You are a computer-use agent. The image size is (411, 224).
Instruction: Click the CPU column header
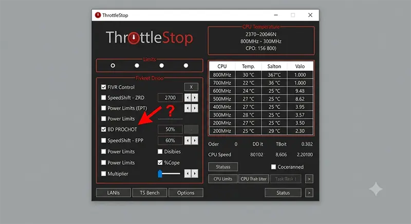click(x=222, y=66)
